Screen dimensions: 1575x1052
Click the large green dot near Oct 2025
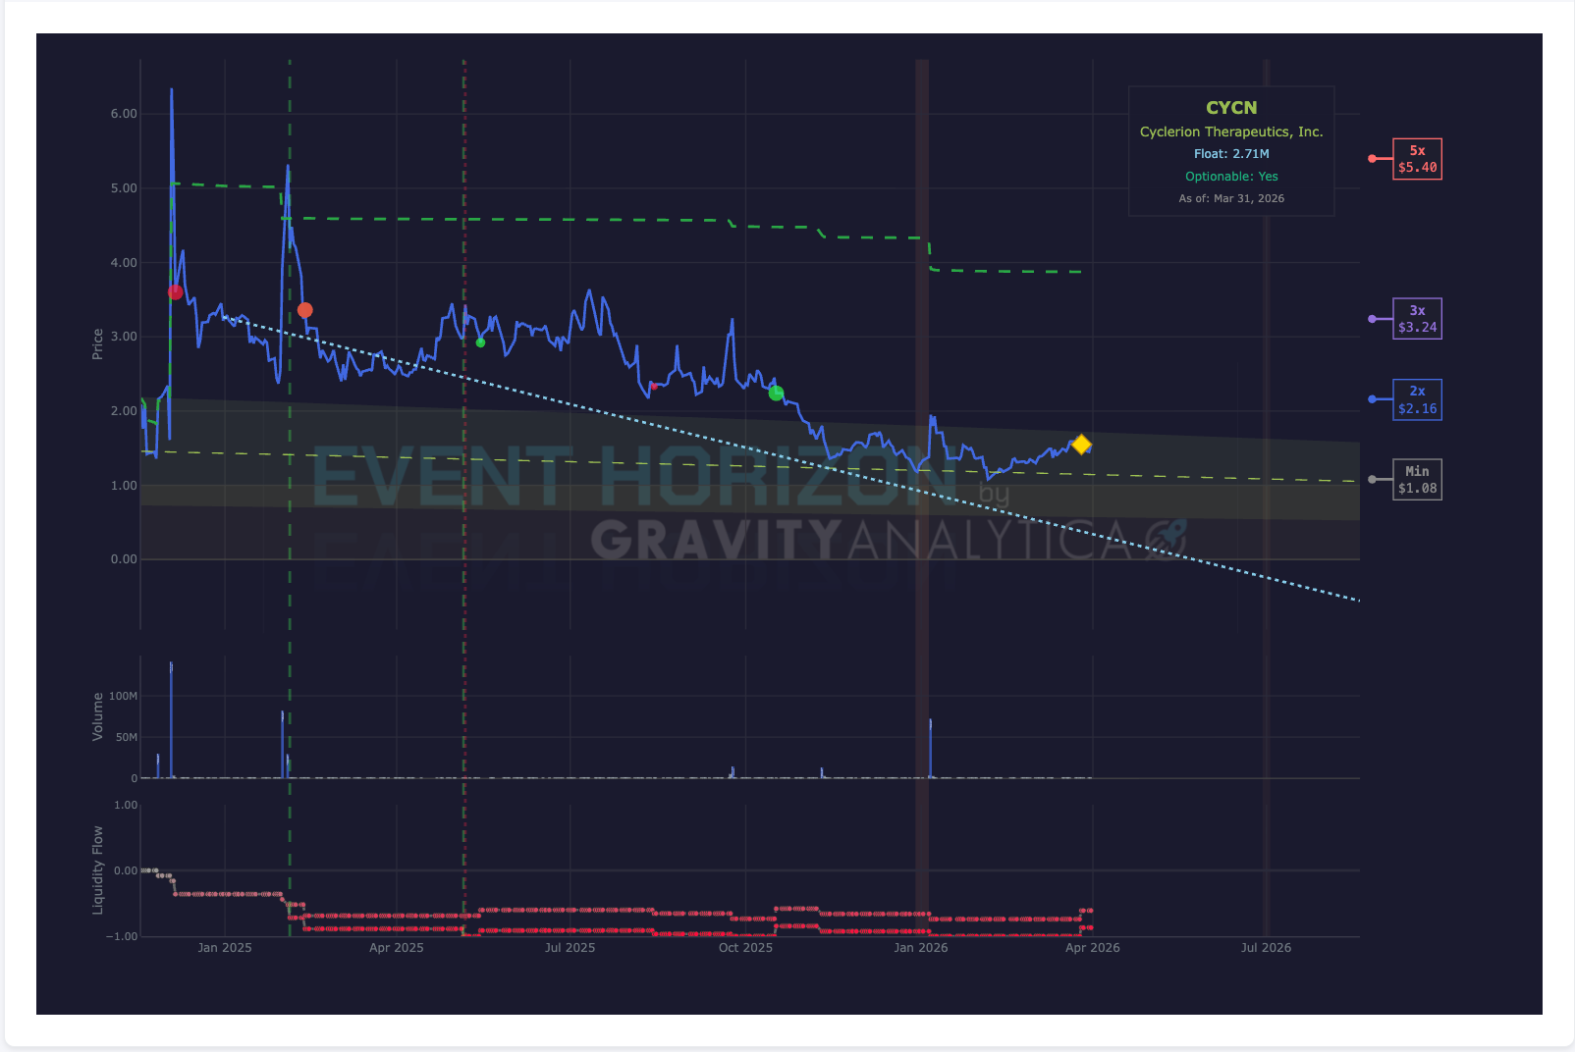coord(776,393)
